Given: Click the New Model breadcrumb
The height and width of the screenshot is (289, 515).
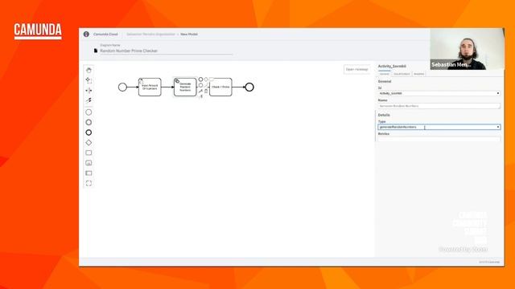Looking at the screenshot, I should point(189,34).
